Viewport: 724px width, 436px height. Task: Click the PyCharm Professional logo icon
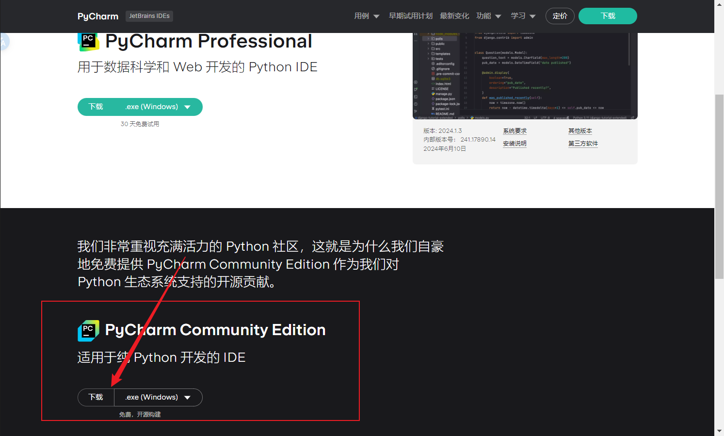tap(88, 42)
